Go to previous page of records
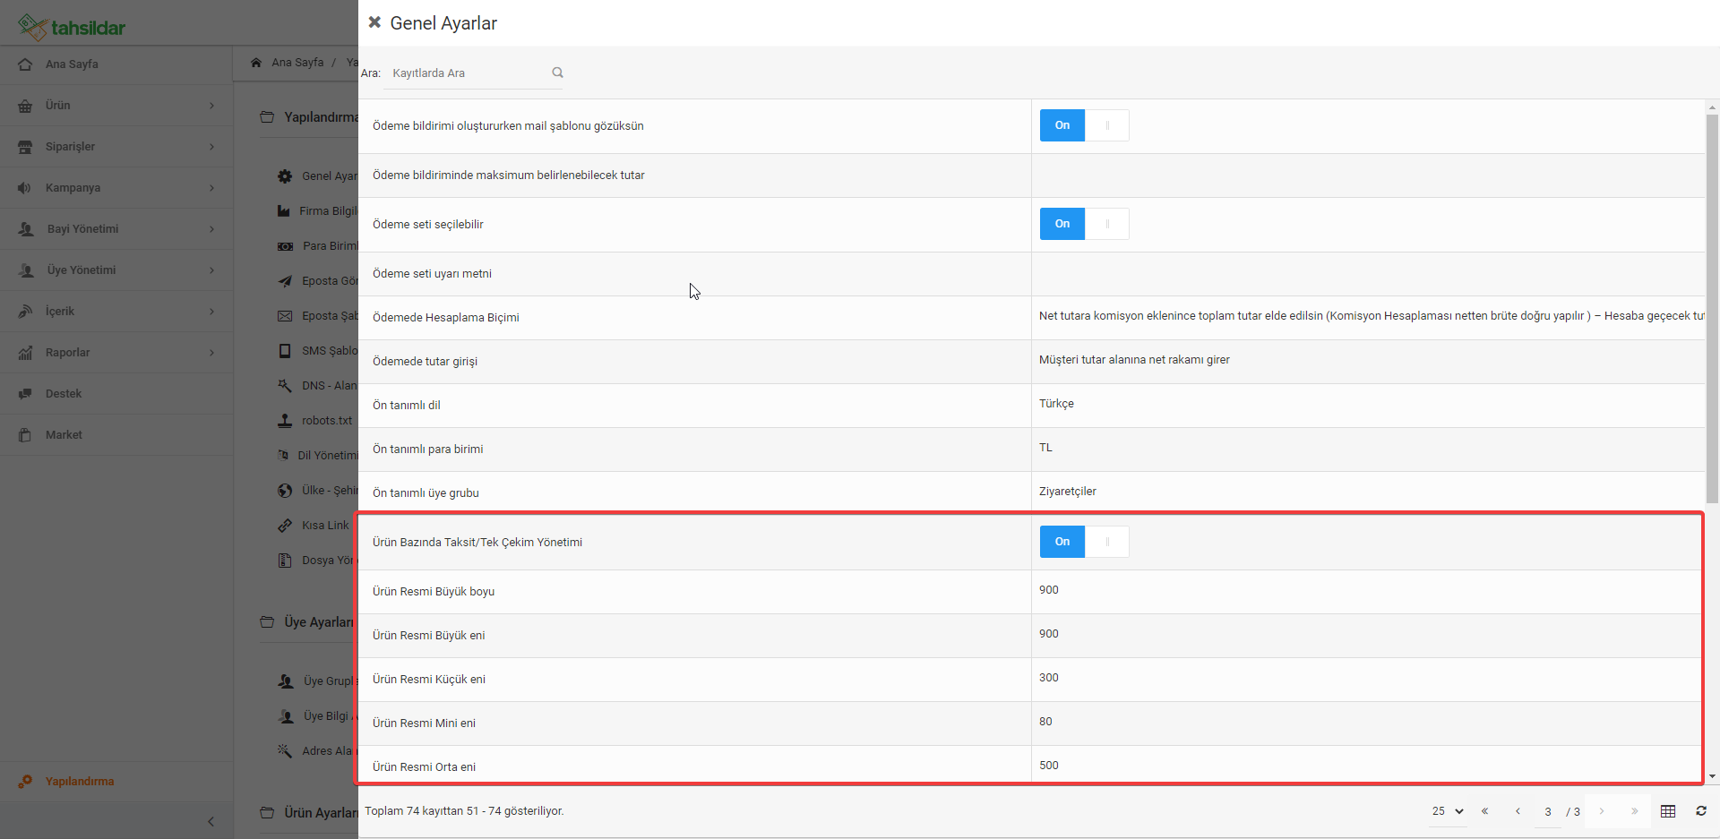This screenshot has height=839, width=1720. click(x=1518, y=811)
